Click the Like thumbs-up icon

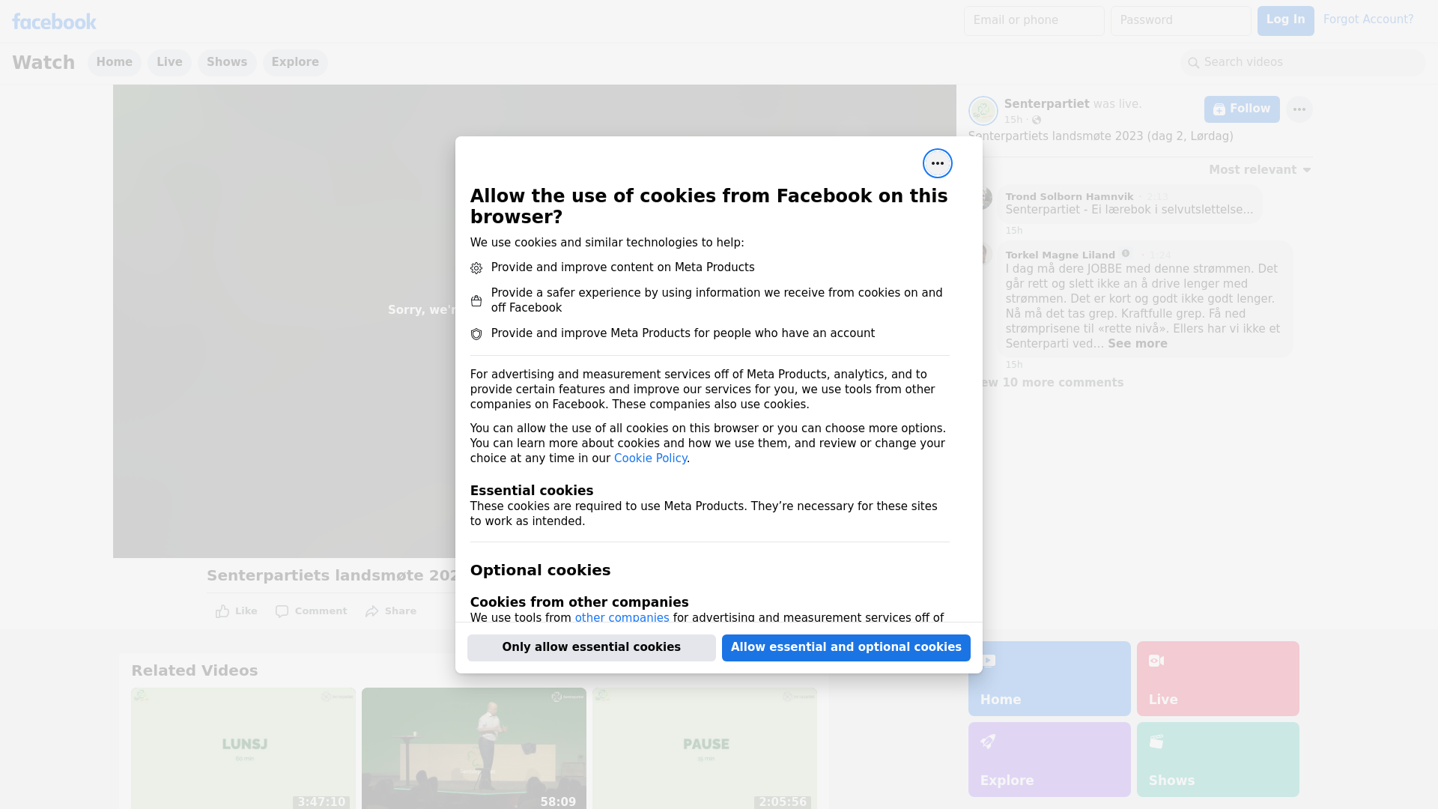pyautogui.click(x=222, y=611)
